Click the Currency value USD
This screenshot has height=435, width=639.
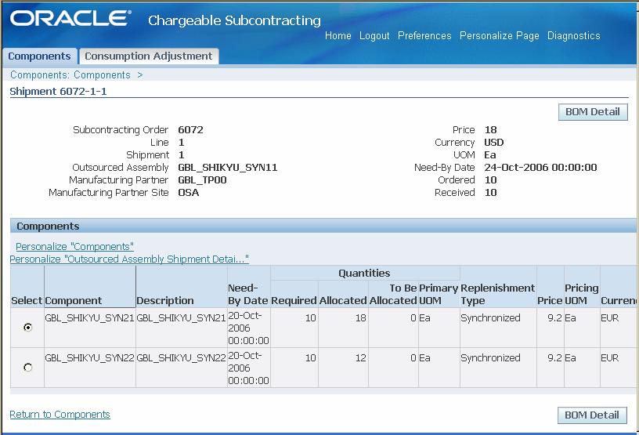pos(494,143)
